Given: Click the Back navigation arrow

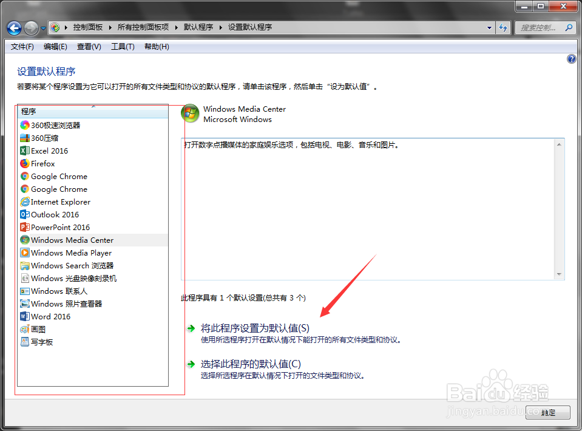Looking at the screenshot, I should (14, 28).
